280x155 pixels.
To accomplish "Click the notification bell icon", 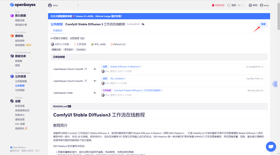I will 213,6.
